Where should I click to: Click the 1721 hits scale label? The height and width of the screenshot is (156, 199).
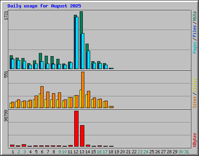(6, 16)
